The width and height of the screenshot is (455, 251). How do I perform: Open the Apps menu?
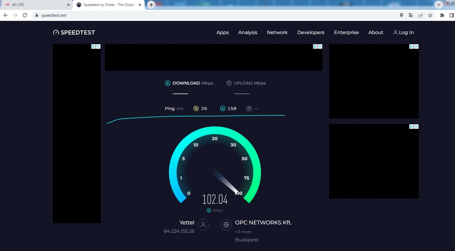click(x=222, y=33)
